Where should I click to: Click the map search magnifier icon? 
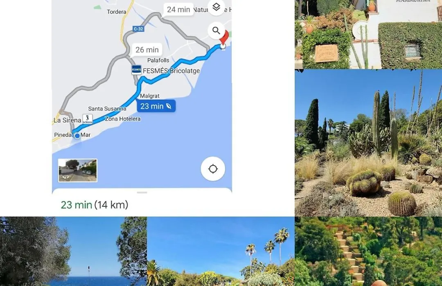click(216, 30)
